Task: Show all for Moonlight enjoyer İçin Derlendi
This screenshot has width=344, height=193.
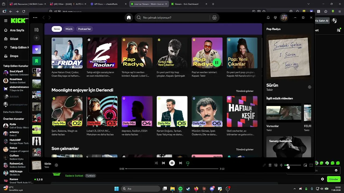Action: tap(245, 91)
